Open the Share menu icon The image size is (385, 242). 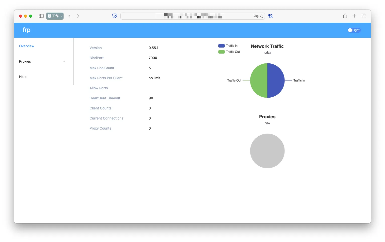coord(345,16)
